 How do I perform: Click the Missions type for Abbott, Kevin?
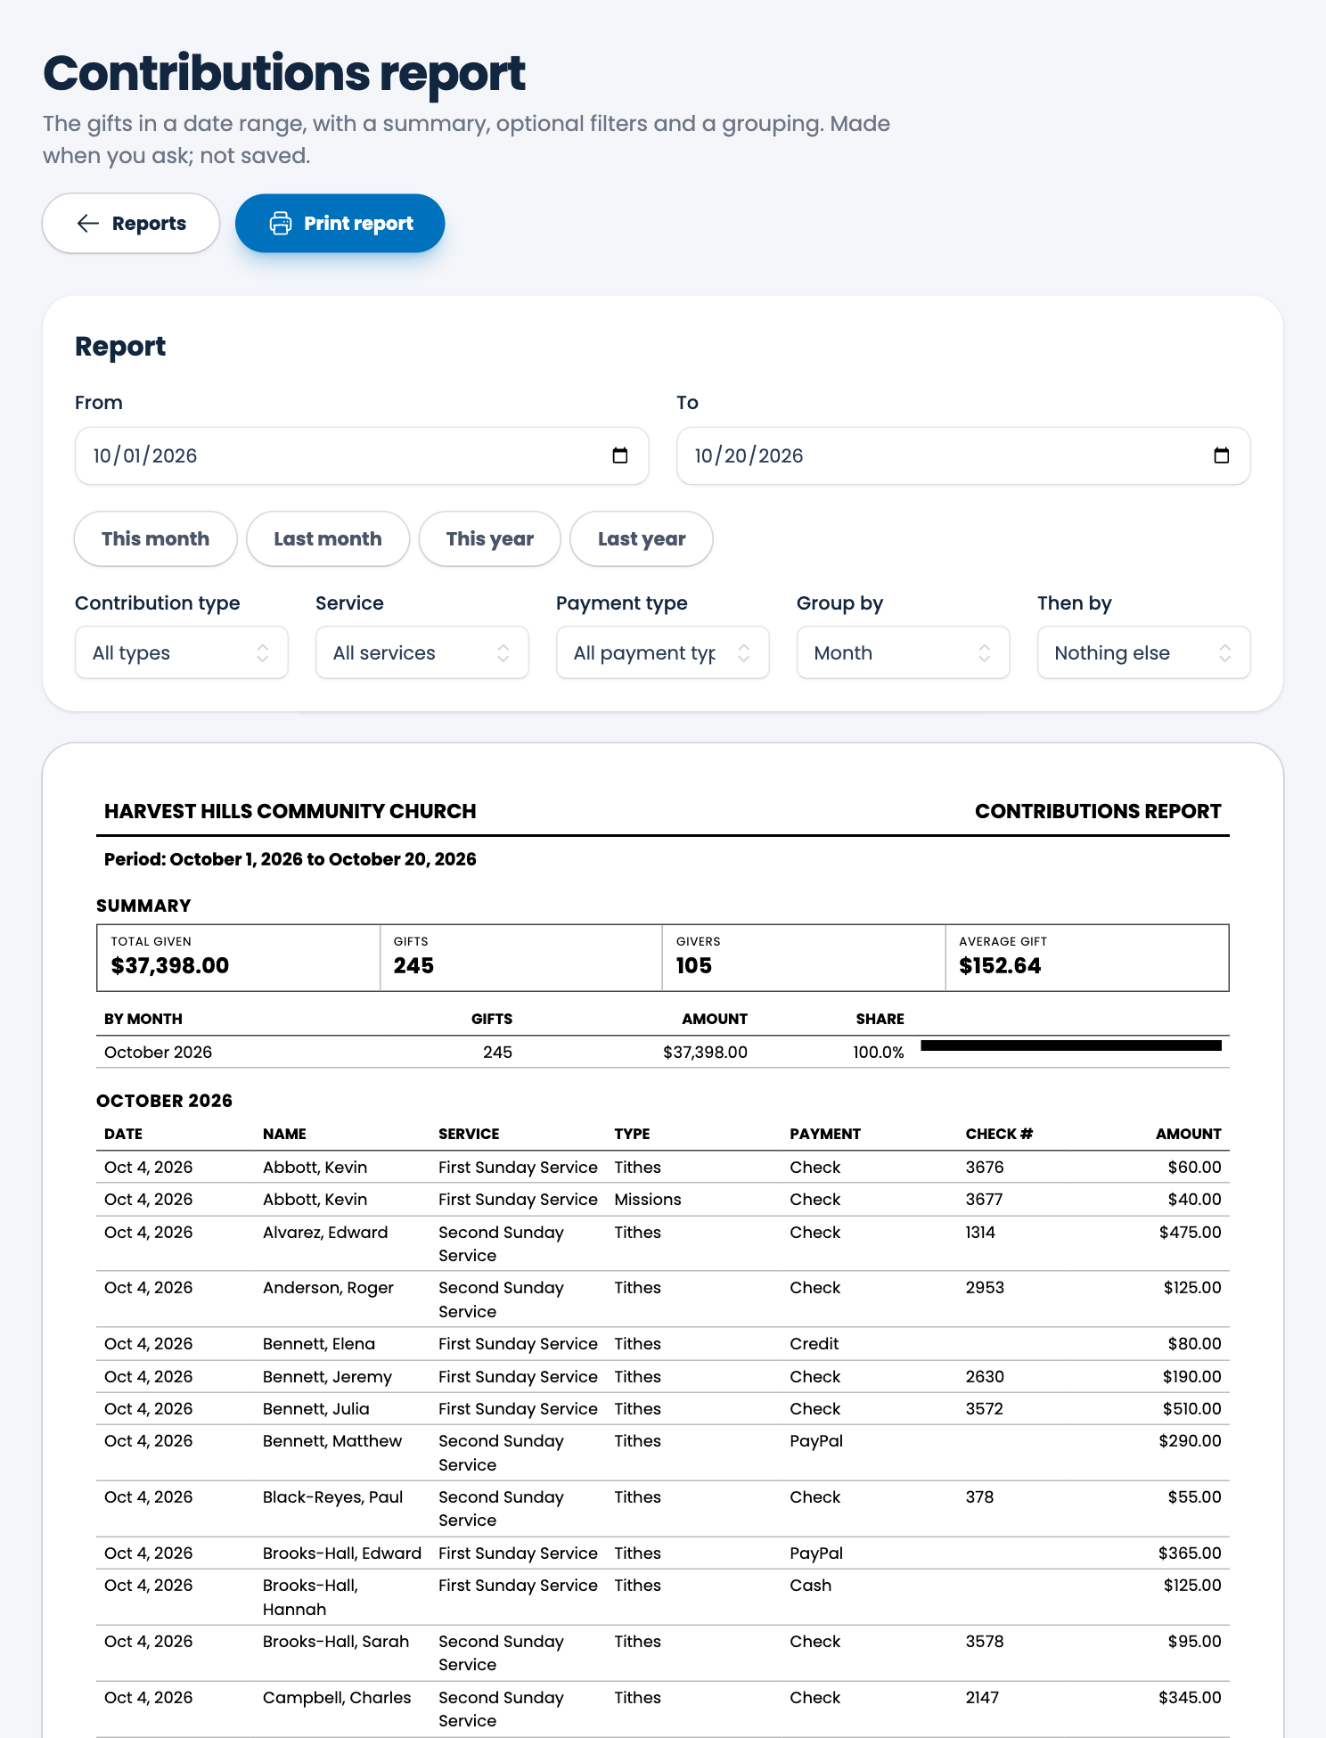(x=648, y=1200)
